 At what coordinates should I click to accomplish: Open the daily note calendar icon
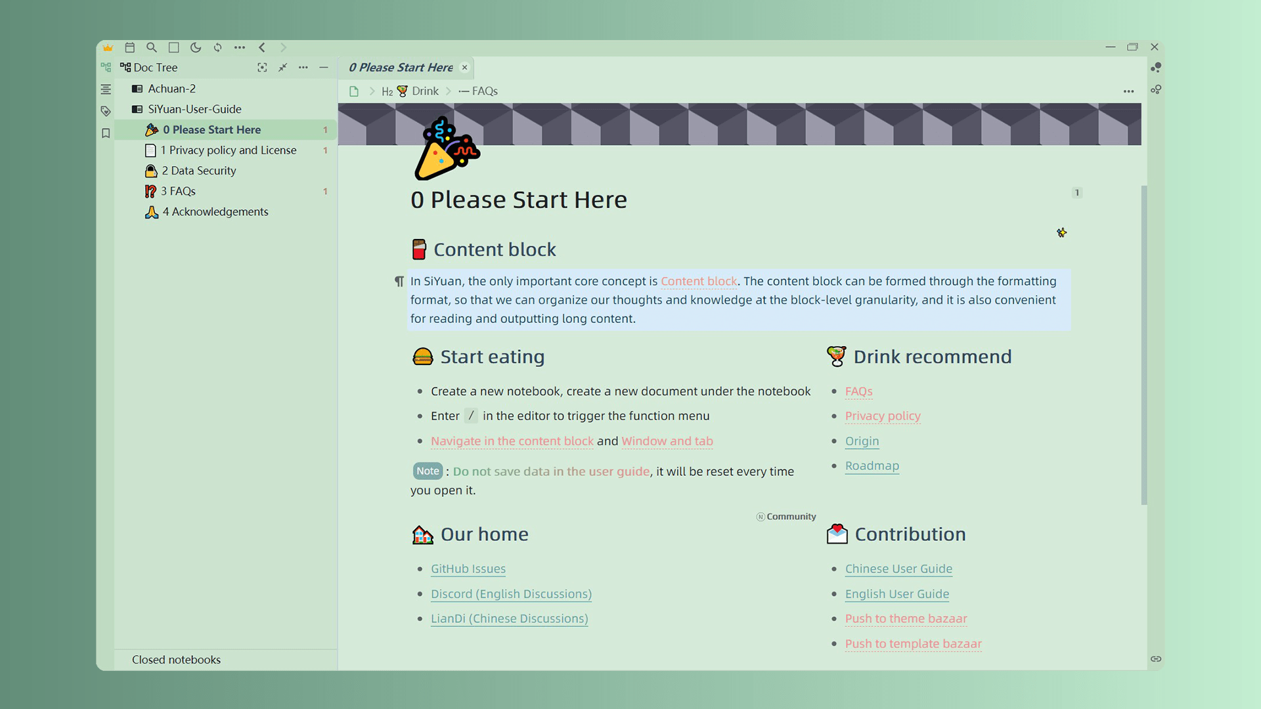pos(130,47)
